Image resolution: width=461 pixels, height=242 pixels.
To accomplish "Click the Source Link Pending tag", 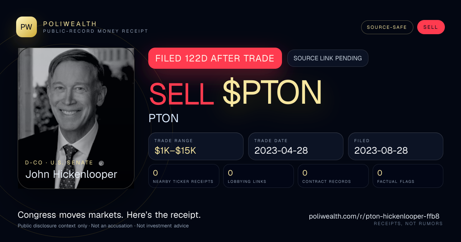I will click(328, 58).
